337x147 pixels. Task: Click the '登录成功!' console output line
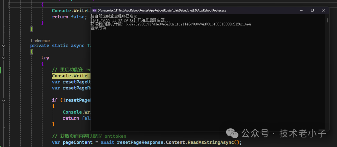[x=99, y=28]
